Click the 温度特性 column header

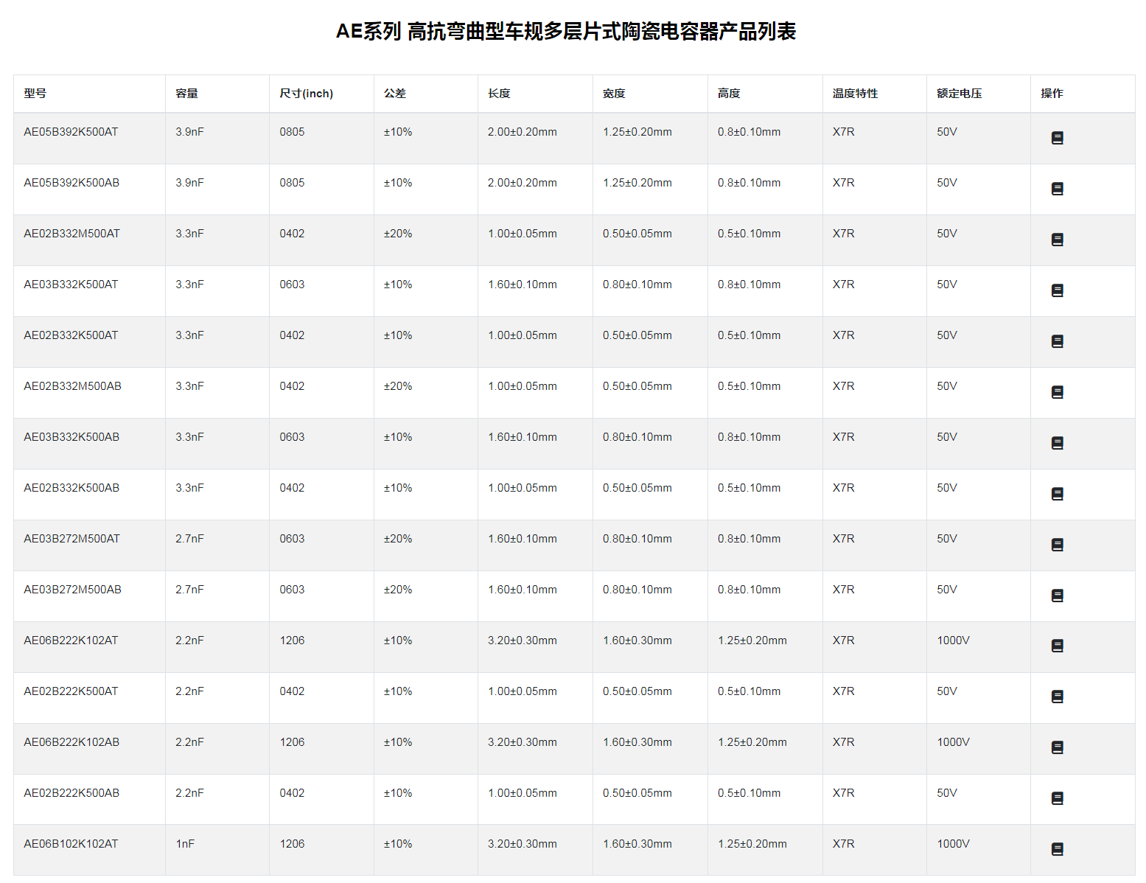pos(855,94)
